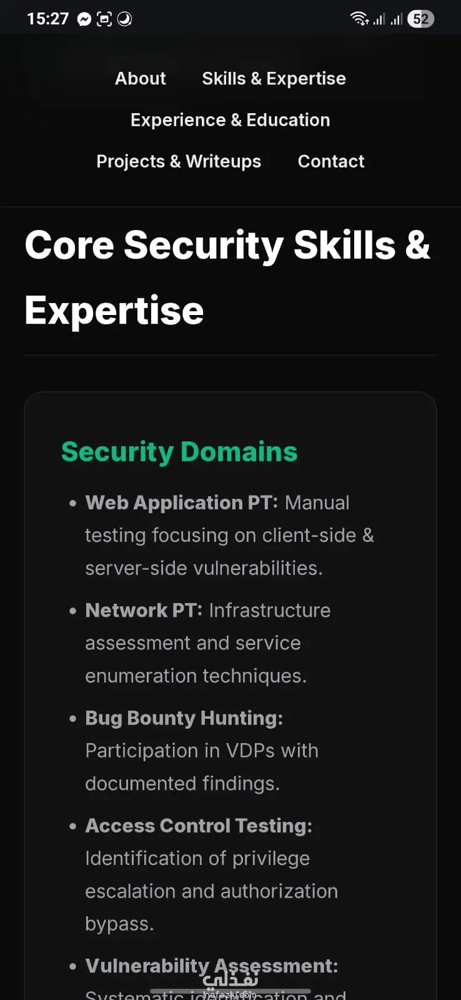Tap the Network PT bullet entry

coord(207,642)
